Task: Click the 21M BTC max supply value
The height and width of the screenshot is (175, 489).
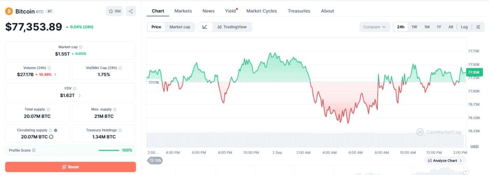Action: pos(104,116)
